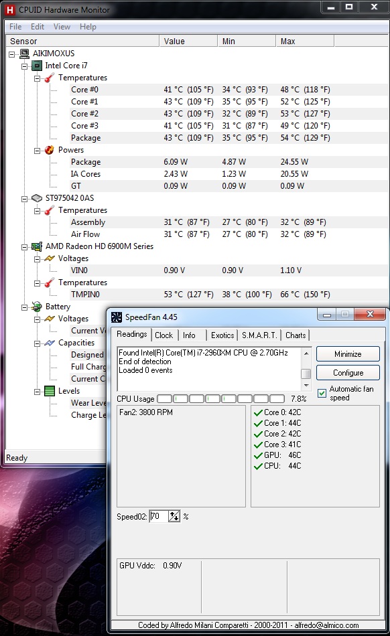390x636 pixels.
Task: Click the CPU Usage bar display
Action: [x=220, y=399]
